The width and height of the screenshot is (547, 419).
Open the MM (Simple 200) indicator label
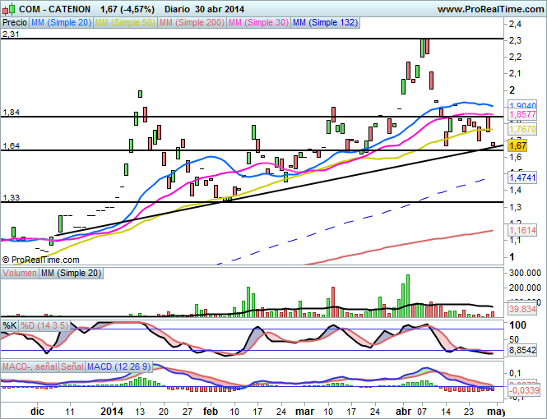(x=192, y=23)
